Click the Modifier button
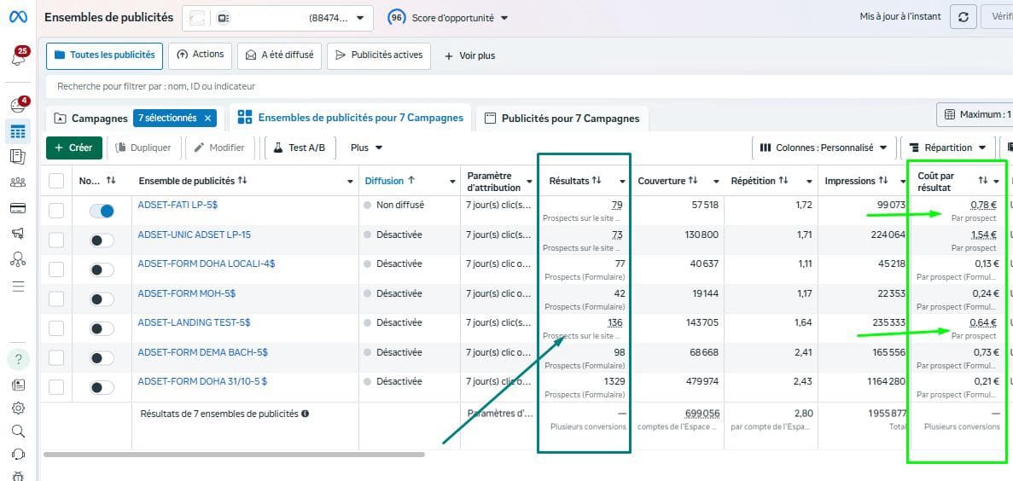 219,148
